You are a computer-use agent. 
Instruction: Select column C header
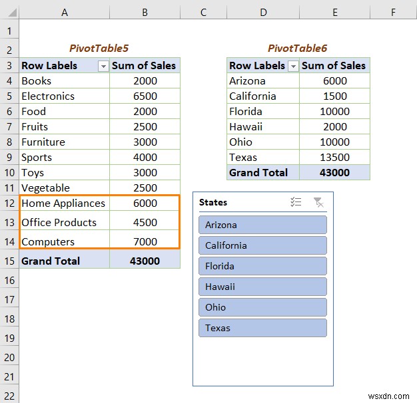[203, 13]
